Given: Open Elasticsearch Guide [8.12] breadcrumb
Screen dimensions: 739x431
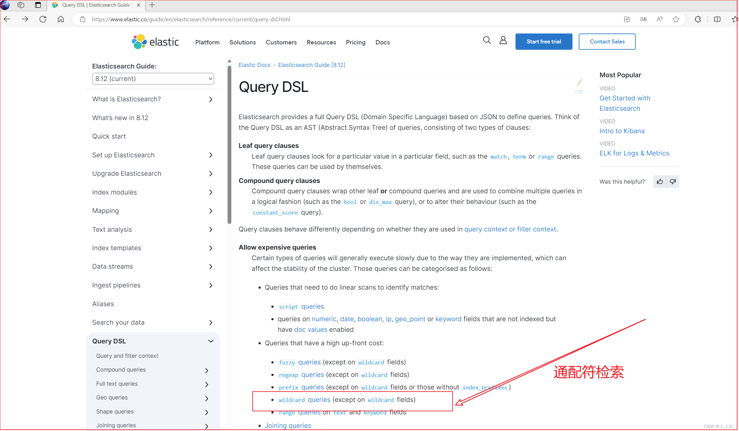Looking at the screenshot, I should click(311, 65).
